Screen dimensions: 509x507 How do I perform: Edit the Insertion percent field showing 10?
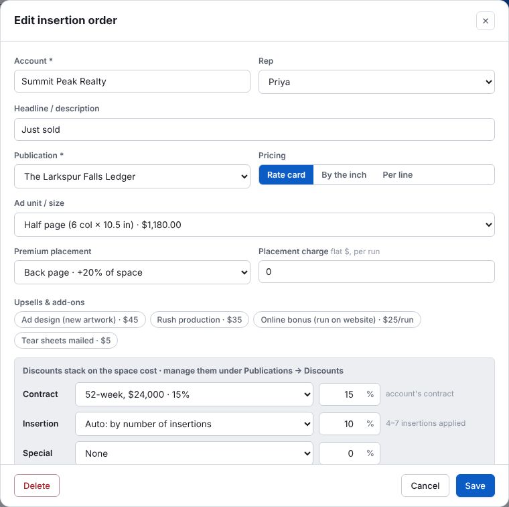[350, 424]
